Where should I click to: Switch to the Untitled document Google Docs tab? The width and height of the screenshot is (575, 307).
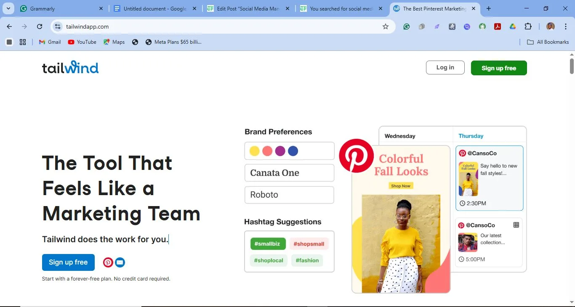[x=154, y=8]
